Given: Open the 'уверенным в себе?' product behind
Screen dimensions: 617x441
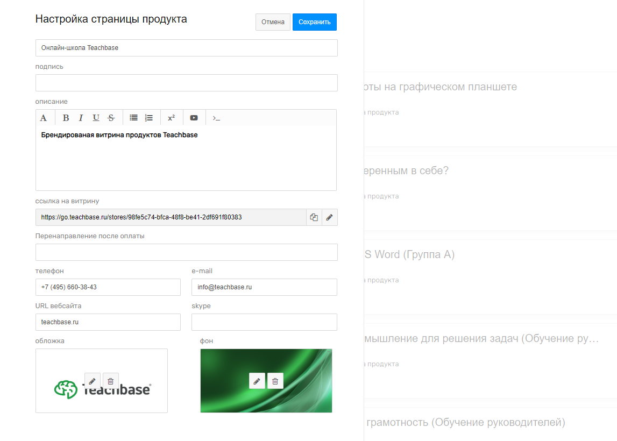Looking at the screenshot, I should tap(406, 170).
